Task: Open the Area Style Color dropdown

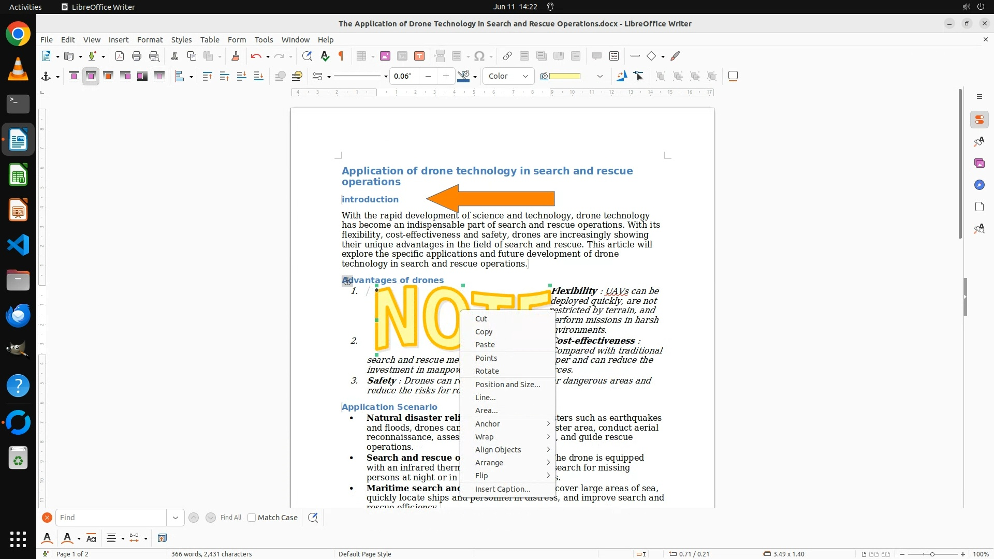Action: click(508, 77)
